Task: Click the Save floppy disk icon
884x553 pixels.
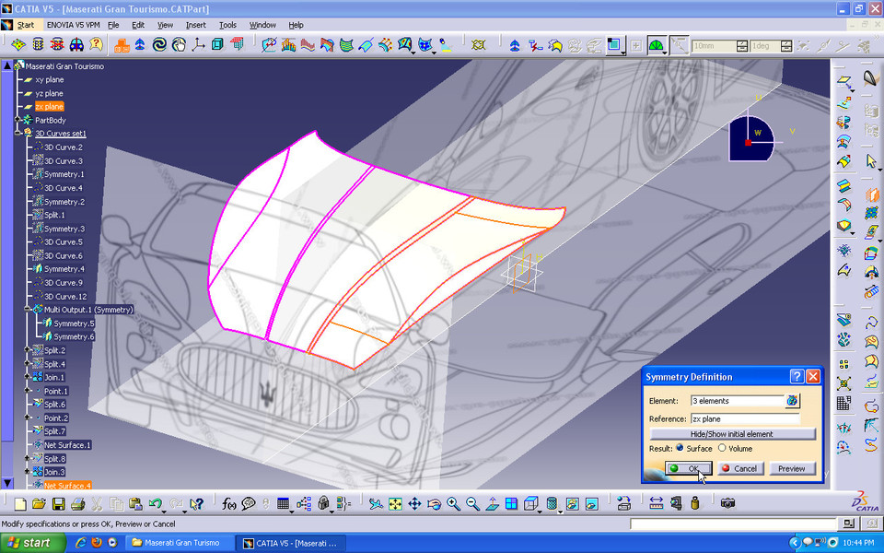Action: click(58, 504)
